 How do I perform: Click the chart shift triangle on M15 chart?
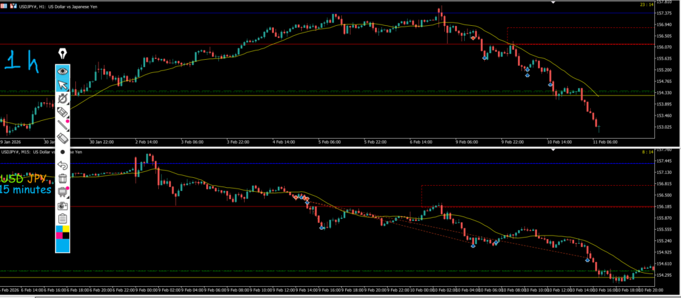pos(553,151)
